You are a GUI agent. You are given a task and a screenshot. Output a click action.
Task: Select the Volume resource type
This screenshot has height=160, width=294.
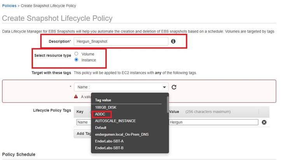pos(77,54)
